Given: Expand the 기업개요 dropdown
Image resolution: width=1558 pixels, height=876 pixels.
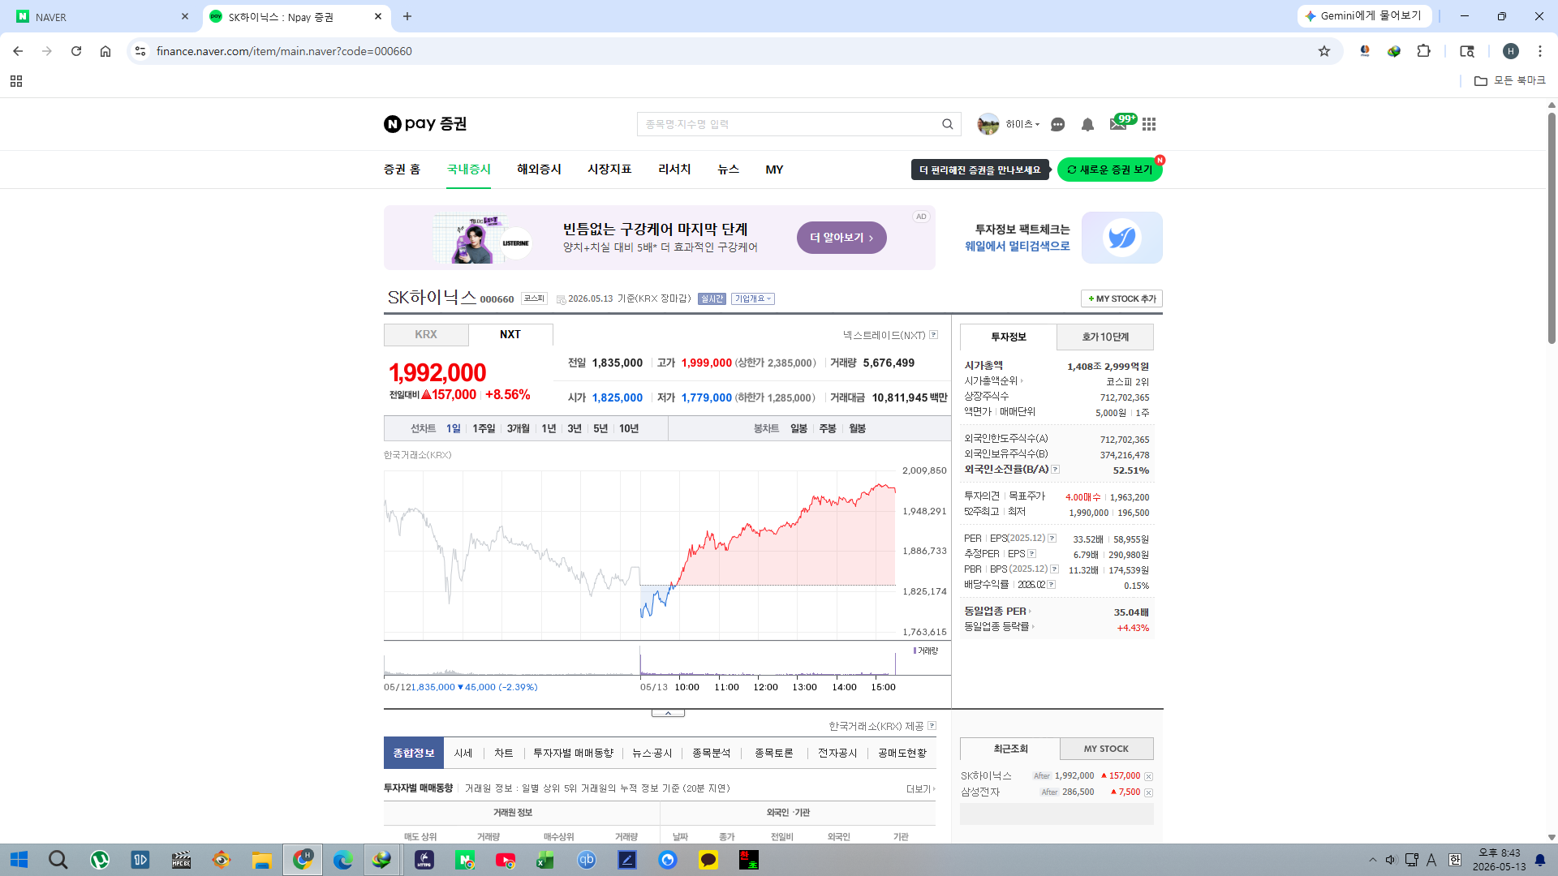Looking at the screenshot, I should pyautogui.click(x=752, y=298).
